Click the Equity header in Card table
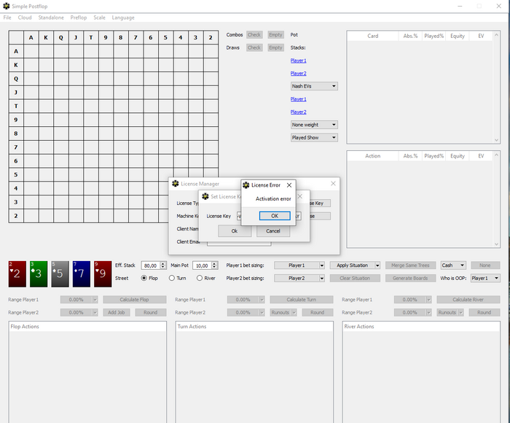 tap(458, 36)
